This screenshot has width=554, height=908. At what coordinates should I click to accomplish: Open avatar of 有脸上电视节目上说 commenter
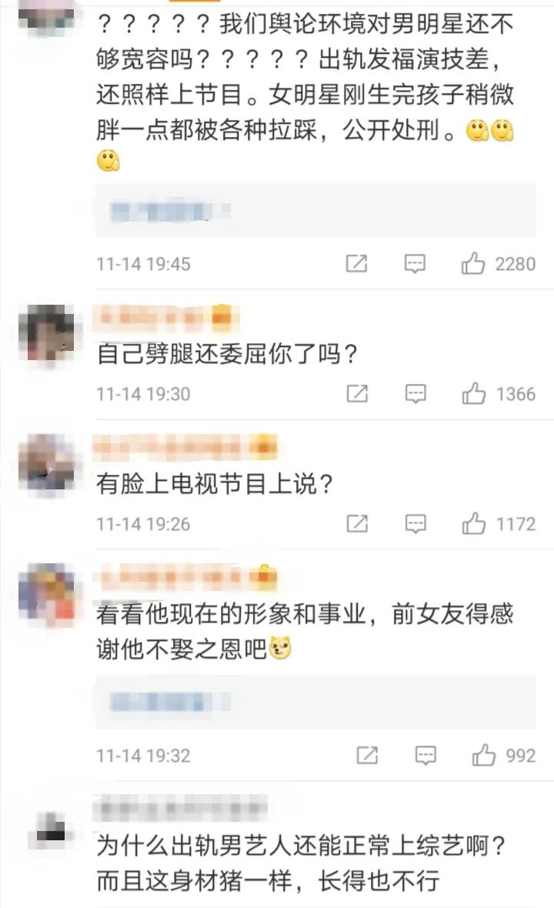tap(47, 465)
